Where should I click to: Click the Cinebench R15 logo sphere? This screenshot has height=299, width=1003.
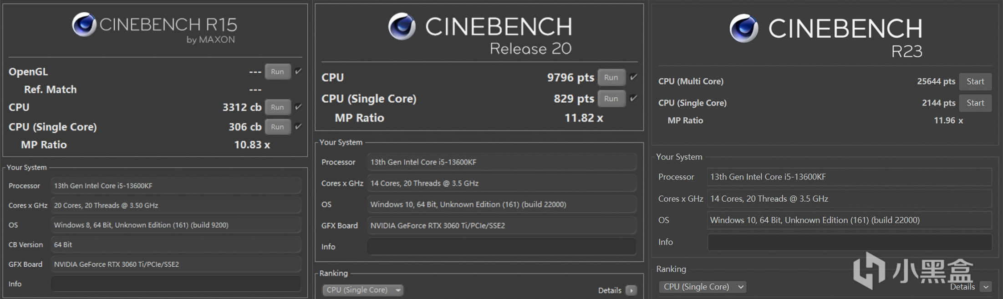[84, 25]
